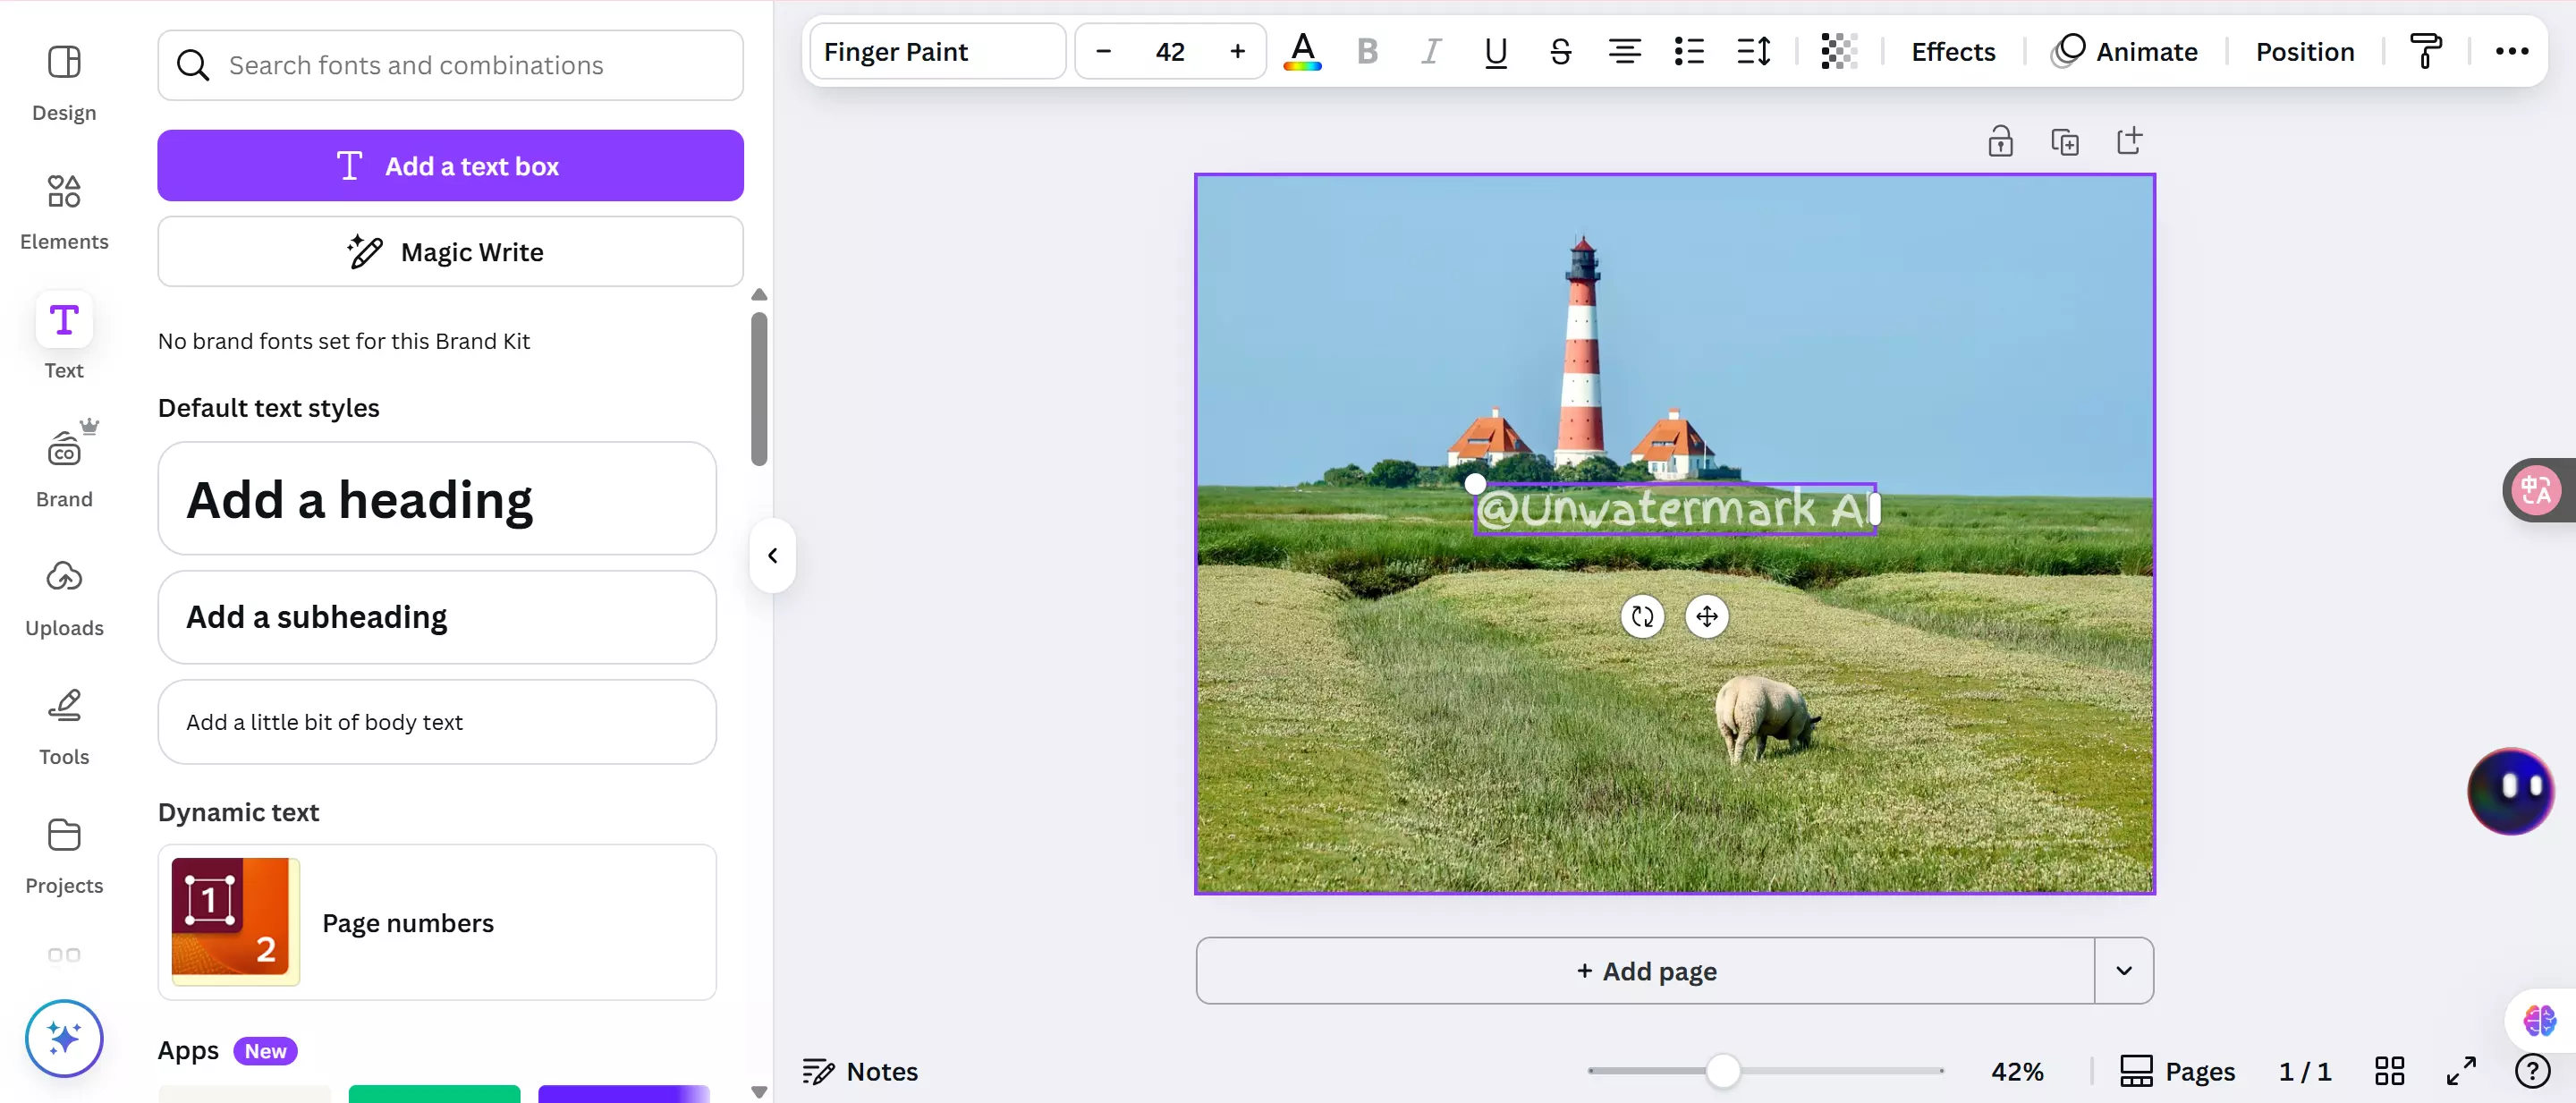The height and width of the screenshot is (1103, 2576).
Task: Collapse the side panel with chevron
Action: 772,556
